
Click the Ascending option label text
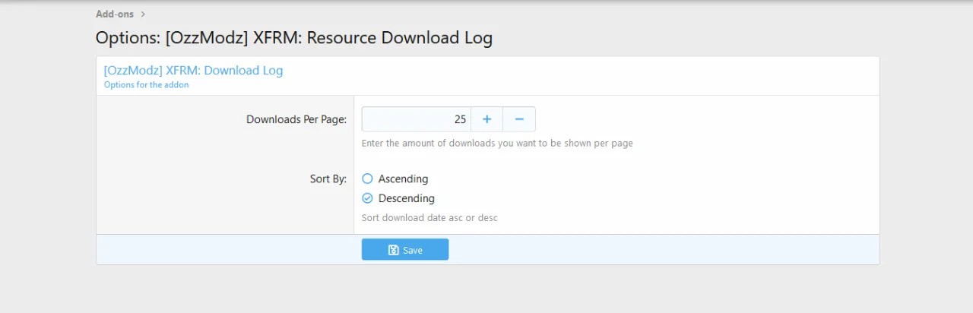pyautogui.click(x=403, y=179)
